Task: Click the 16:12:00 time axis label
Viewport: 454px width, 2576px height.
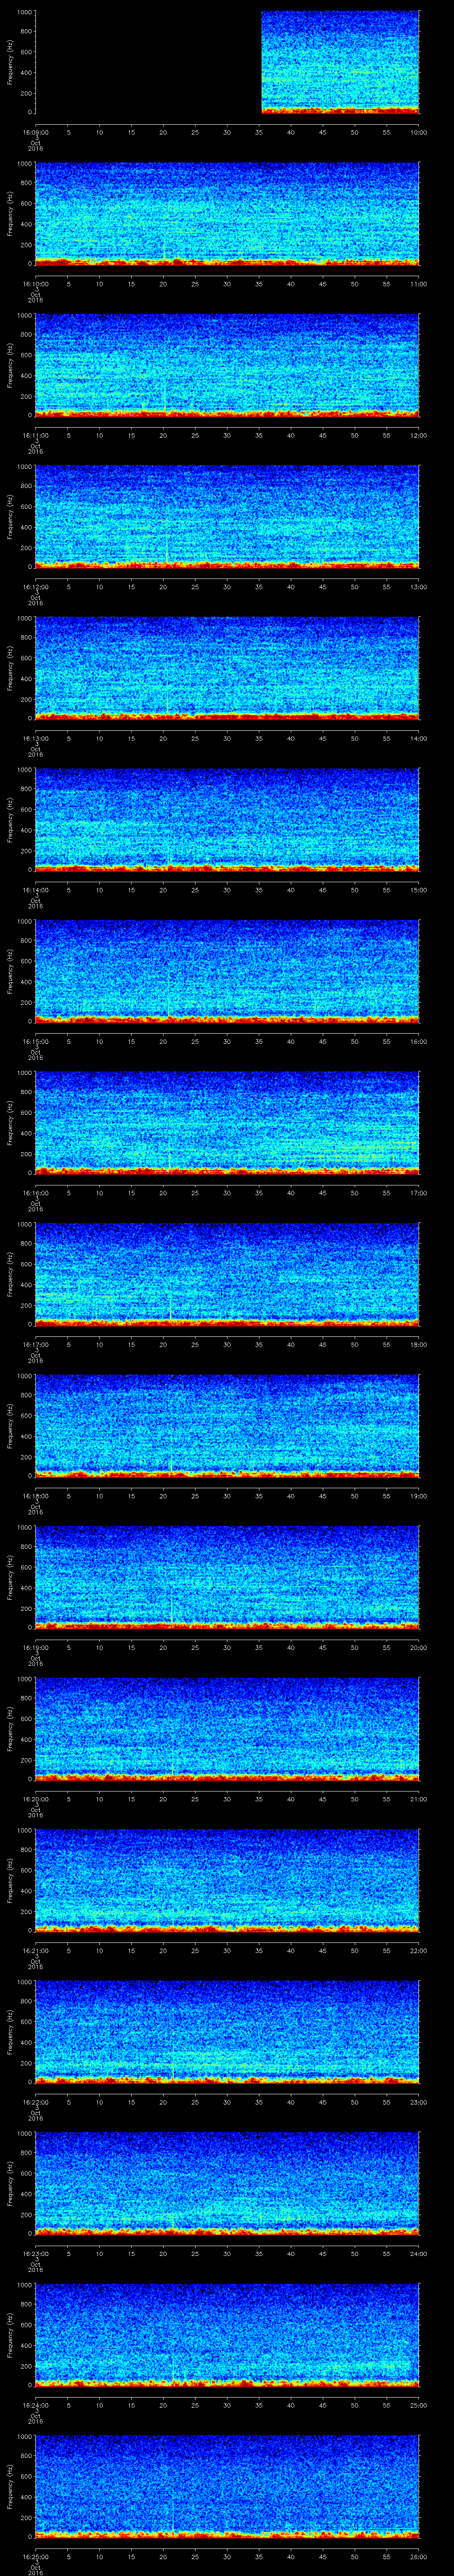Action: coord(35,587)
